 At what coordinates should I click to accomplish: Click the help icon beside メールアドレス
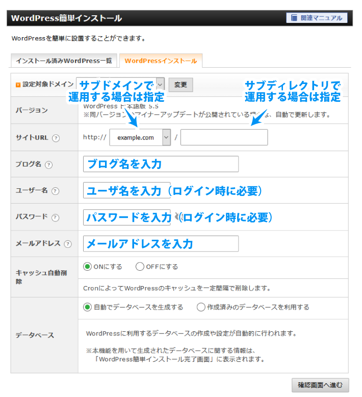coord(68,244)
